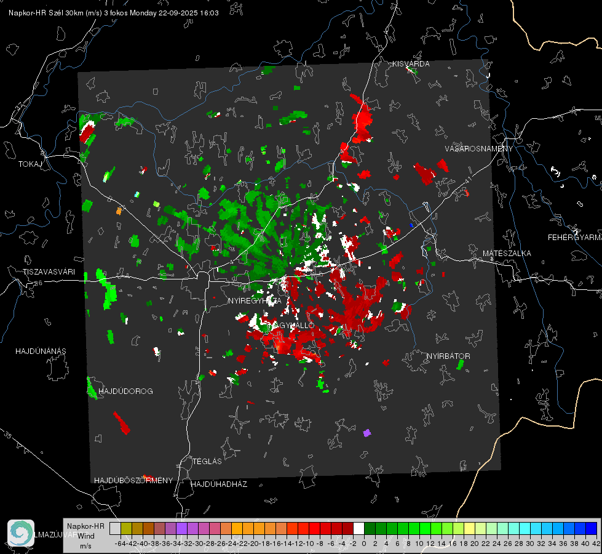Click the 0 value on the legend scale
602x554 pixels.
point(364,544)
